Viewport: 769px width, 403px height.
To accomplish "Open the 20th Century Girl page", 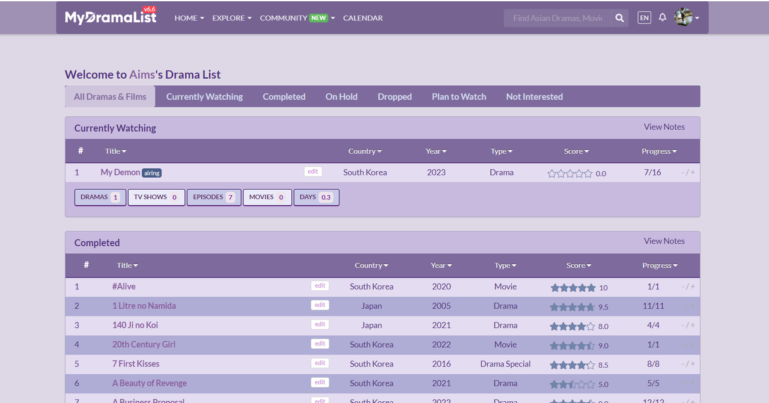I will click(144, 344).
